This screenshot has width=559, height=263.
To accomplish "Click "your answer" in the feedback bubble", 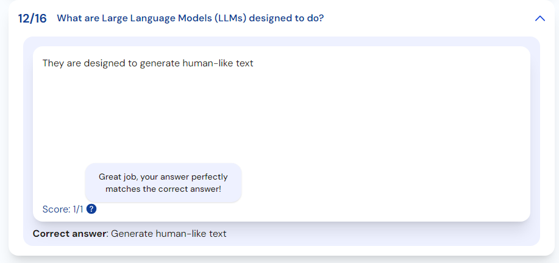I will pos(164,177).
